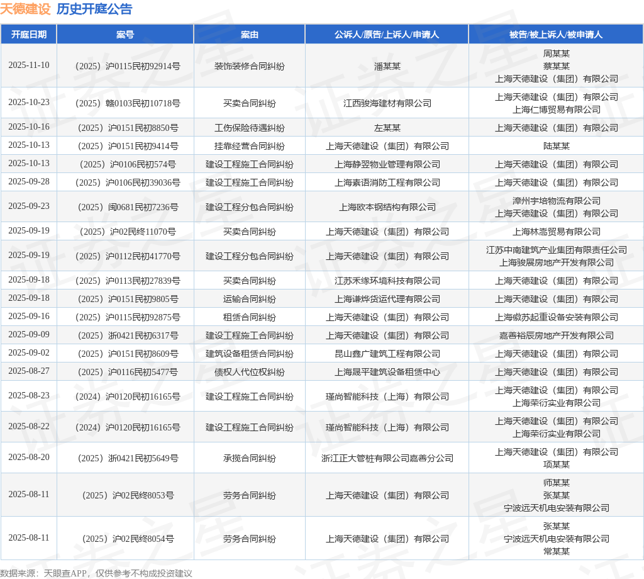
Task: Select the 案由 column header
Action: 249,35
